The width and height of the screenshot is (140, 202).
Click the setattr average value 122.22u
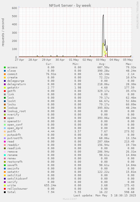103,172
